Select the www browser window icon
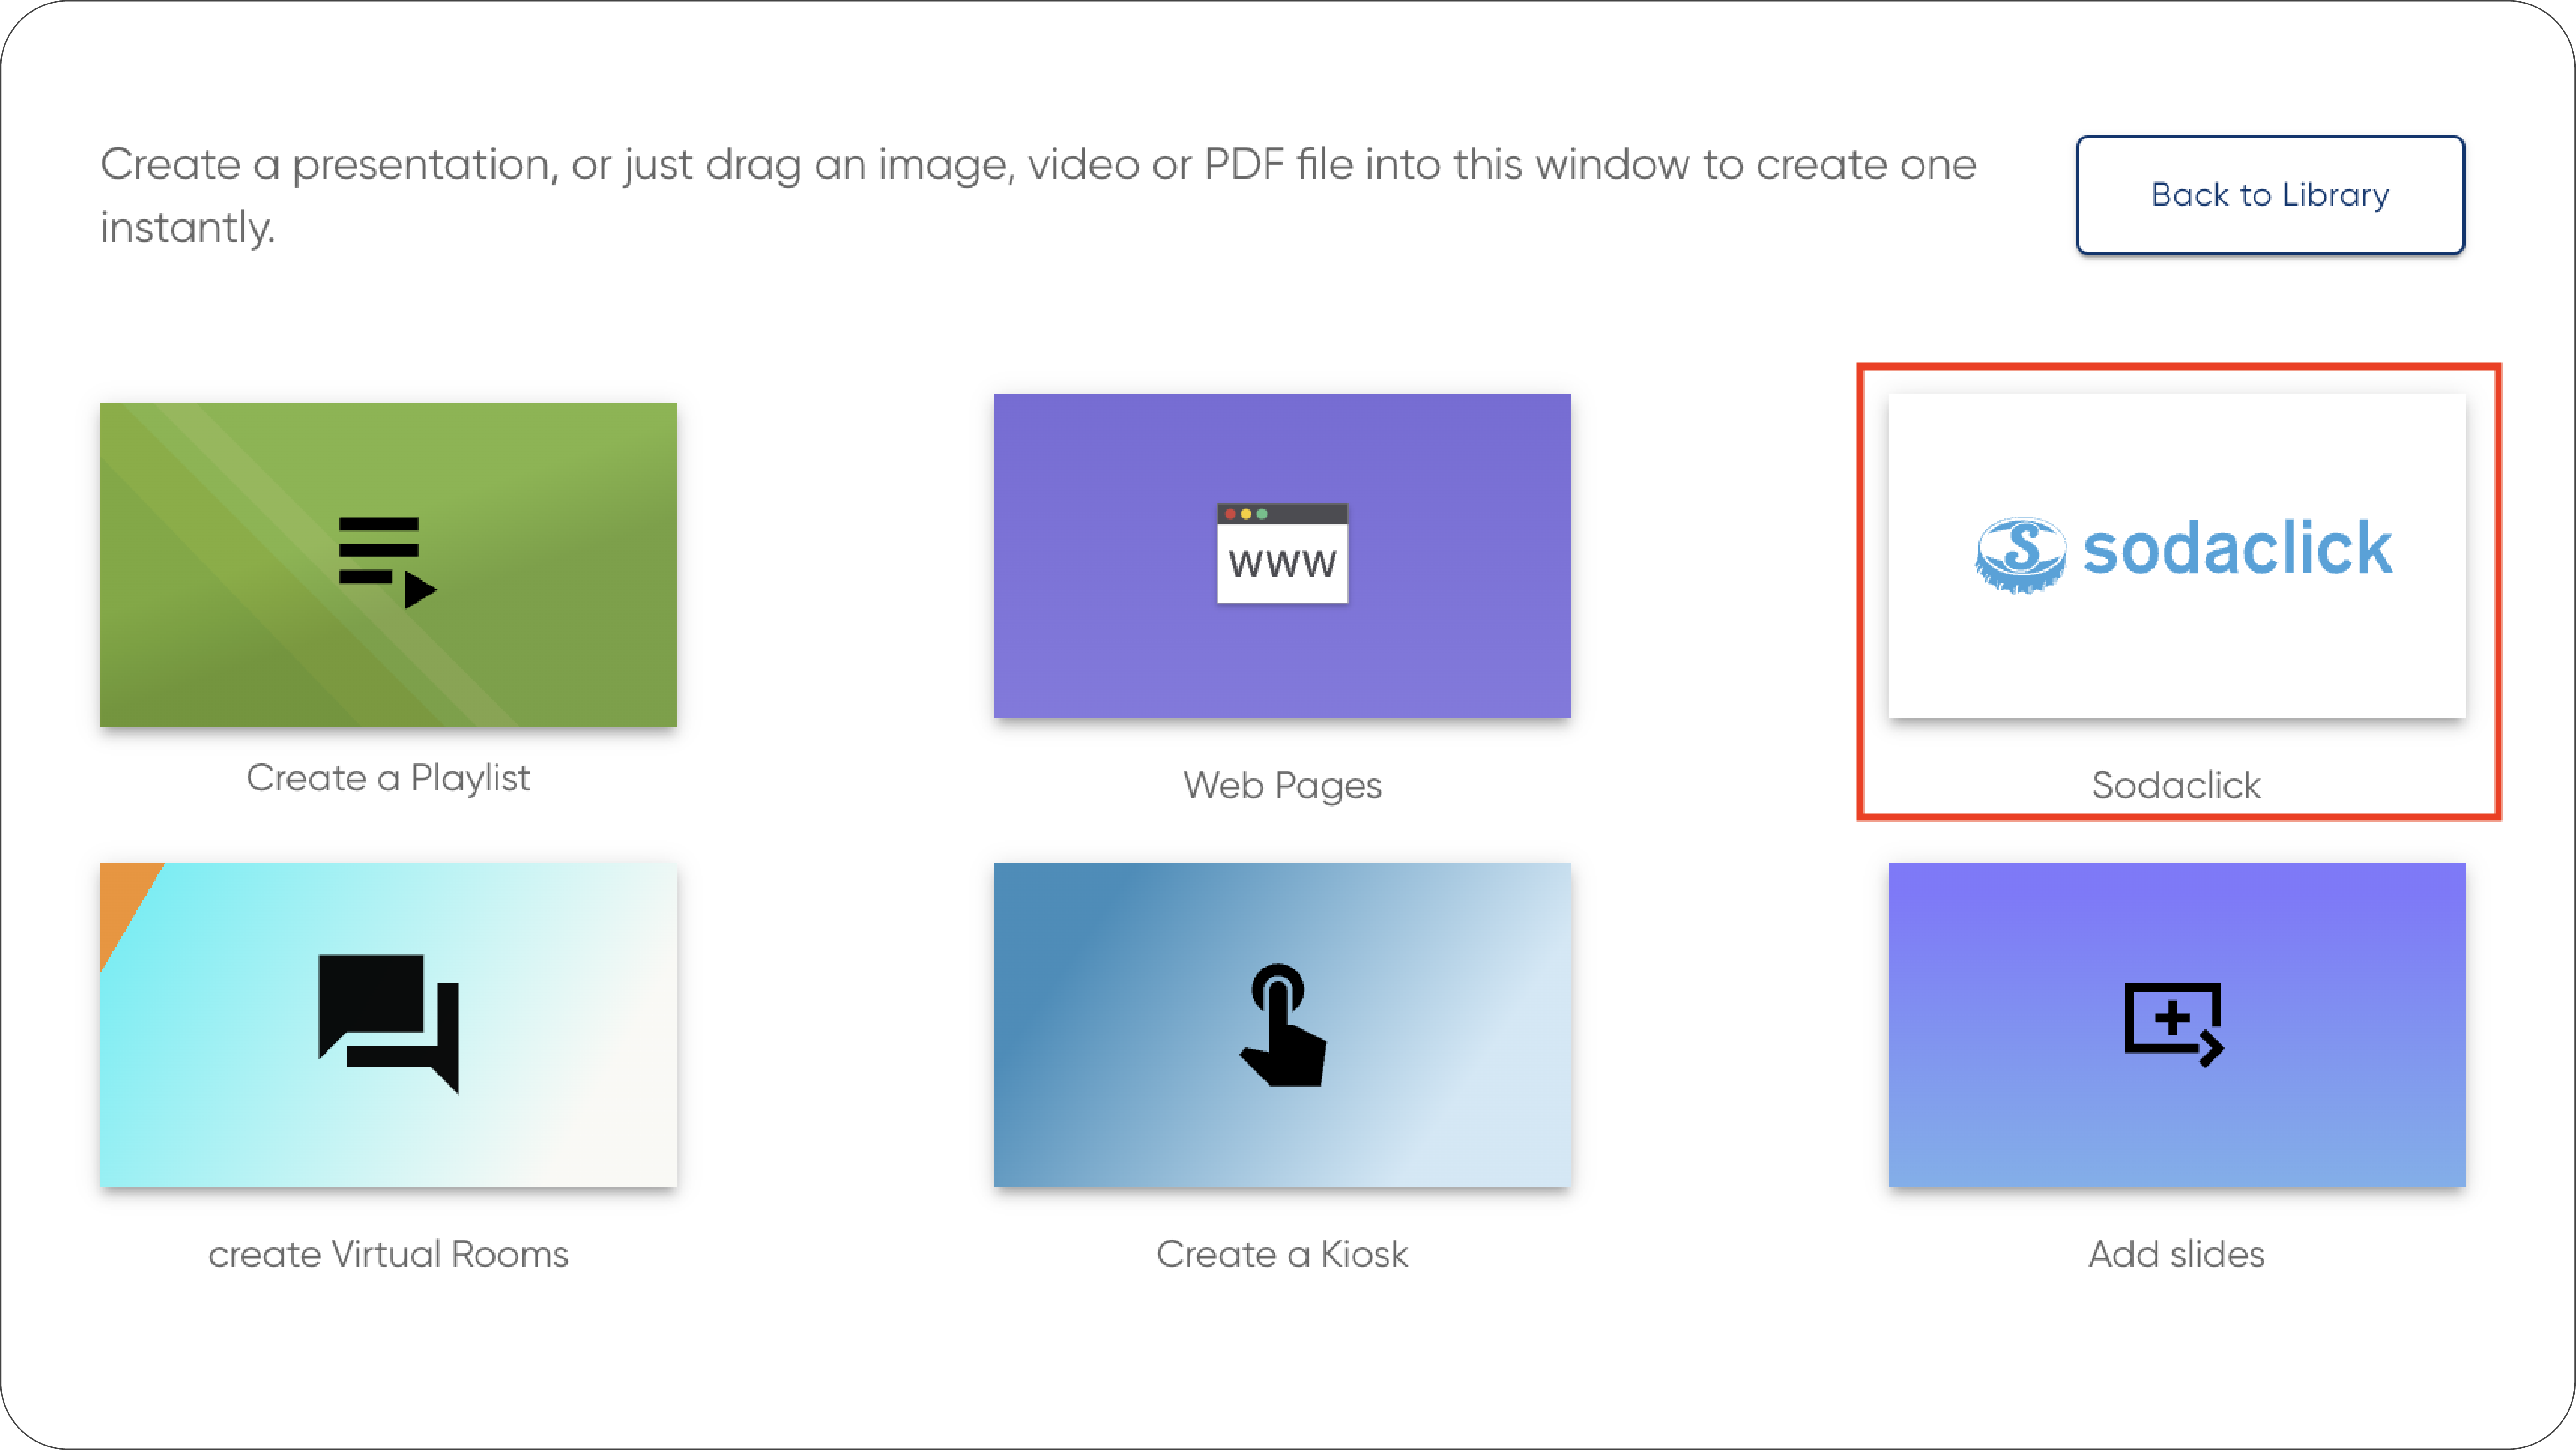Viewport: 2576px width, 1450px height. [x=1282, y=553]
